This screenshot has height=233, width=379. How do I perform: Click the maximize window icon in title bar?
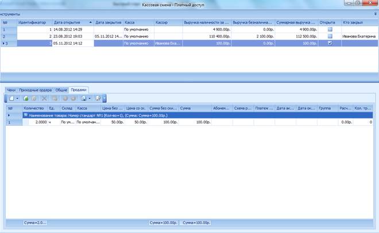point(357,3)
